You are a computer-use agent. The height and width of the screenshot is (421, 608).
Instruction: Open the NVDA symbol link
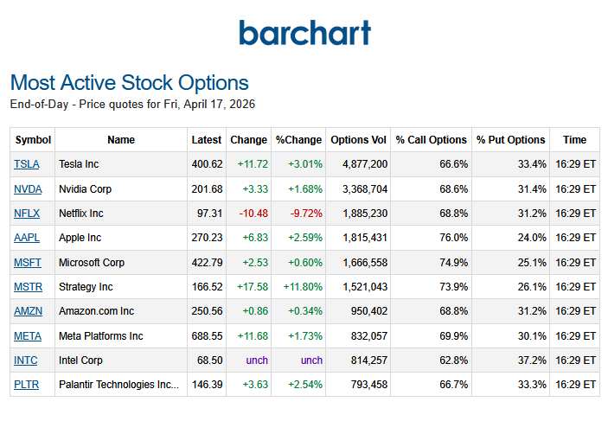coord(27,188)
